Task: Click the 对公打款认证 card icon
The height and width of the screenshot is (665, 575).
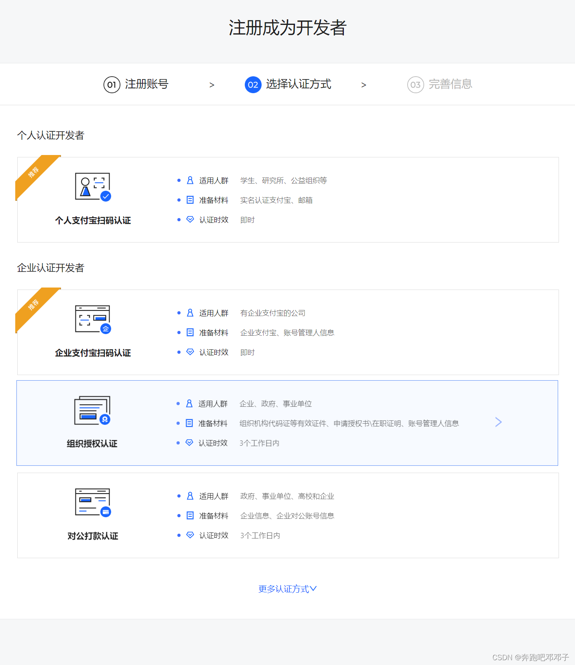Action: pyautogui.click(x=93, y=502)
